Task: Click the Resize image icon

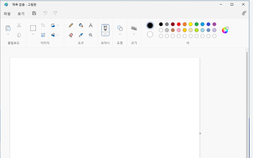Action: point(43,35)
